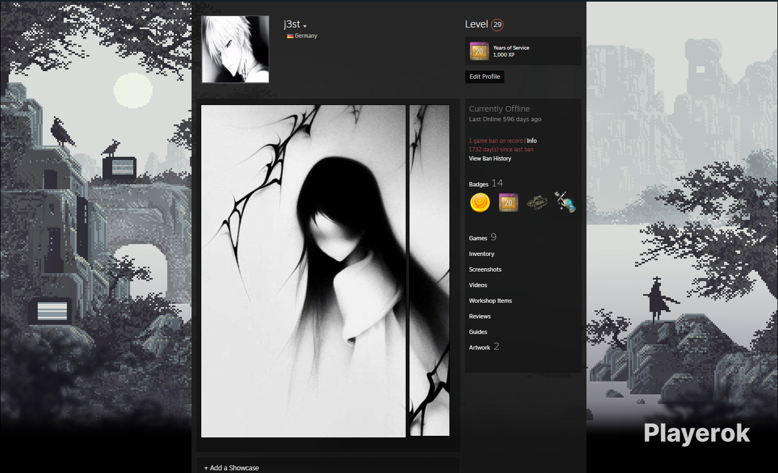Click the j3st profile avatar
The image size is (778, 473).
pyautogui.click(x=235, y=50)
